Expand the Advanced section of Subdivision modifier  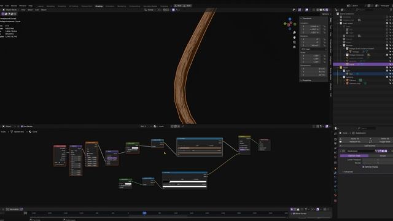[x=348, y=172]
